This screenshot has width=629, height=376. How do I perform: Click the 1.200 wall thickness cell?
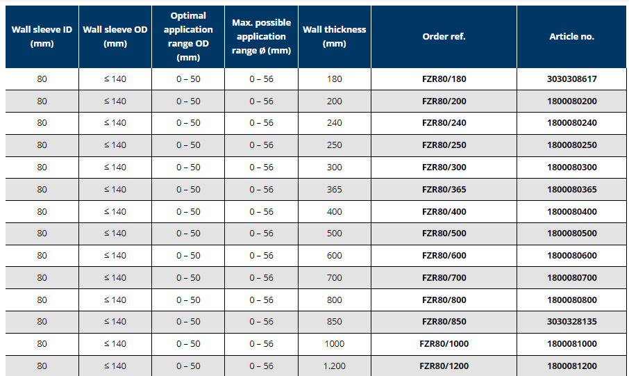(x=334, y=366)
